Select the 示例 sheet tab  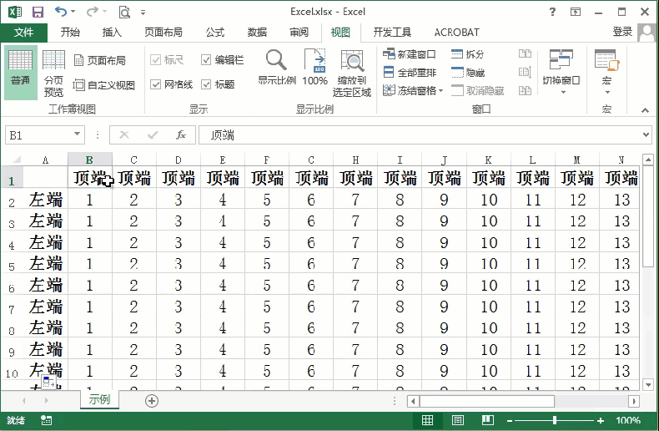(x=99, y=399)
